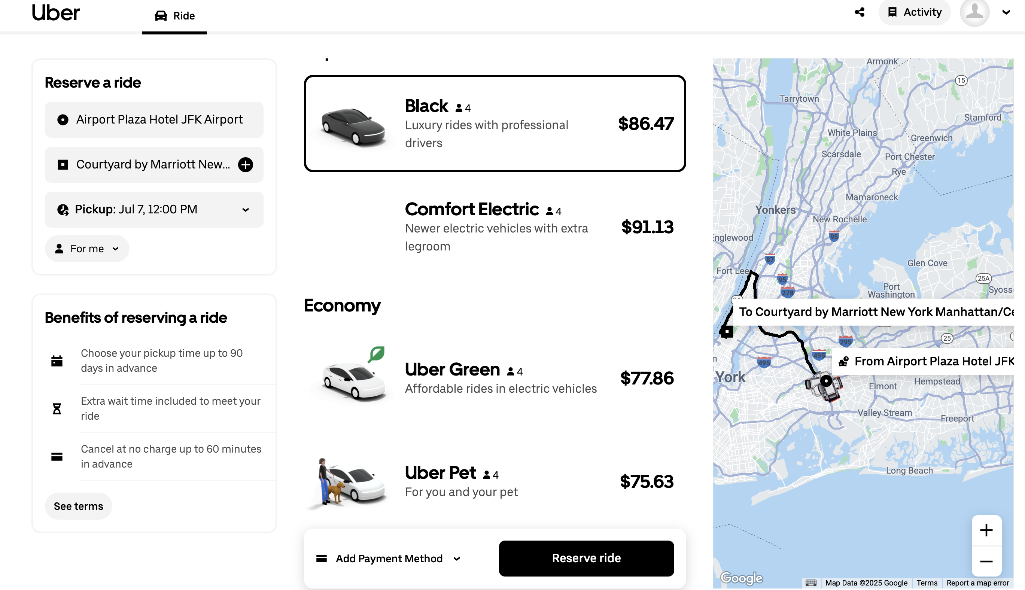The width and height of the screenshot is (1025, 590).
Task: Open the For me rider dropdown
Action: [87, 249]
